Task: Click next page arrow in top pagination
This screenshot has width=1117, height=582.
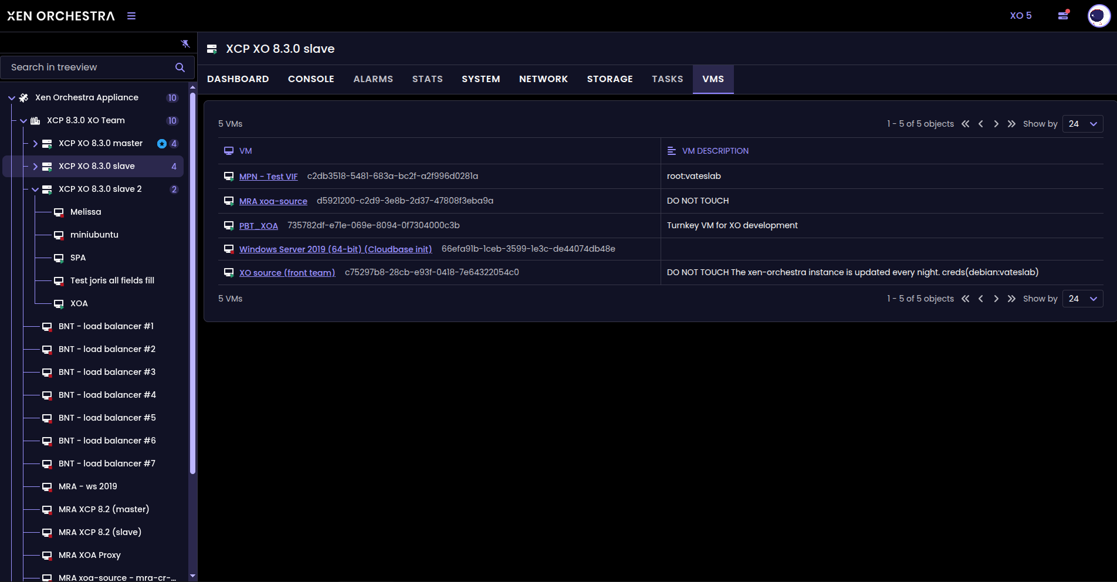Action: [x=996, y=124]
